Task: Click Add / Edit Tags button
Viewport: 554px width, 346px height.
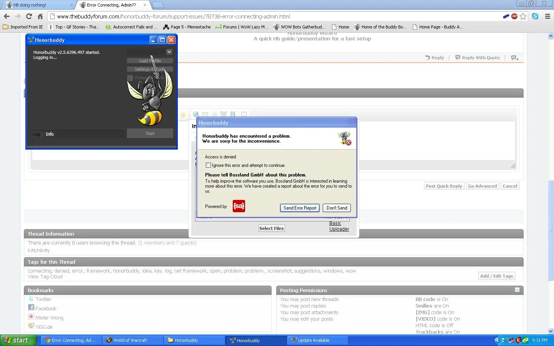Action: pyautogui.click(x=497, y=276)
